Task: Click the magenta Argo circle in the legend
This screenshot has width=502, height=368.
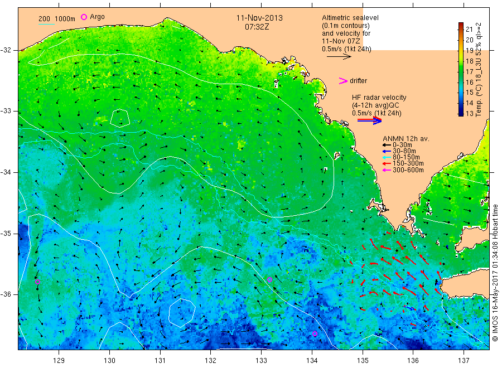Action: click(x=84, y=17)
